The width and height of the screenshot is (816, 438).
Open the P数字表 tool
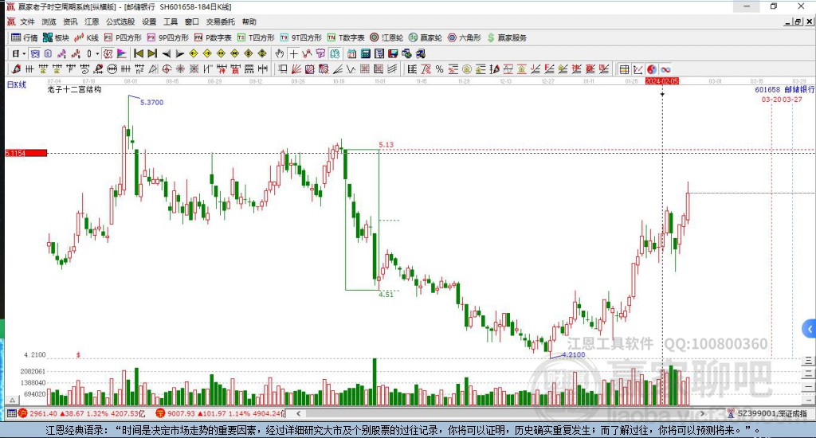[x=212, y=37]
